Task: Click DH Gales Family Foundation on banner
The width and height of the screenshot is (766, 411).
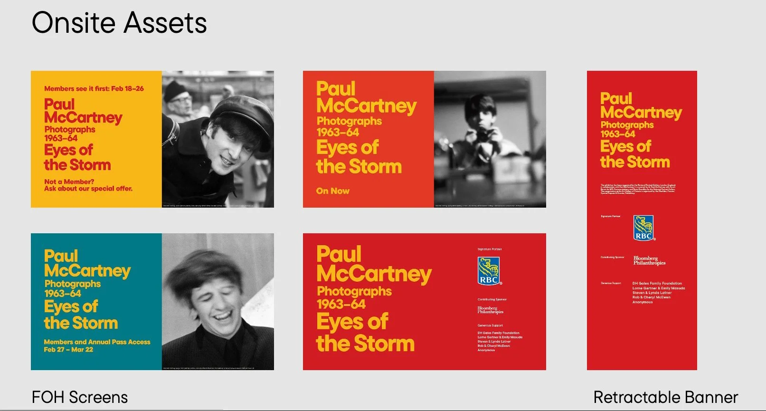Action: coord(657,283)
